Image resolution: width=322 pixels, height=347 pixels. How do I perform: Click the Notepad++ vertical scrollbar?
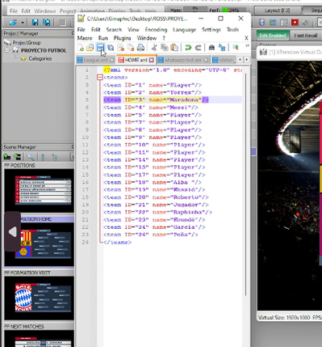[x=245, y=184]
